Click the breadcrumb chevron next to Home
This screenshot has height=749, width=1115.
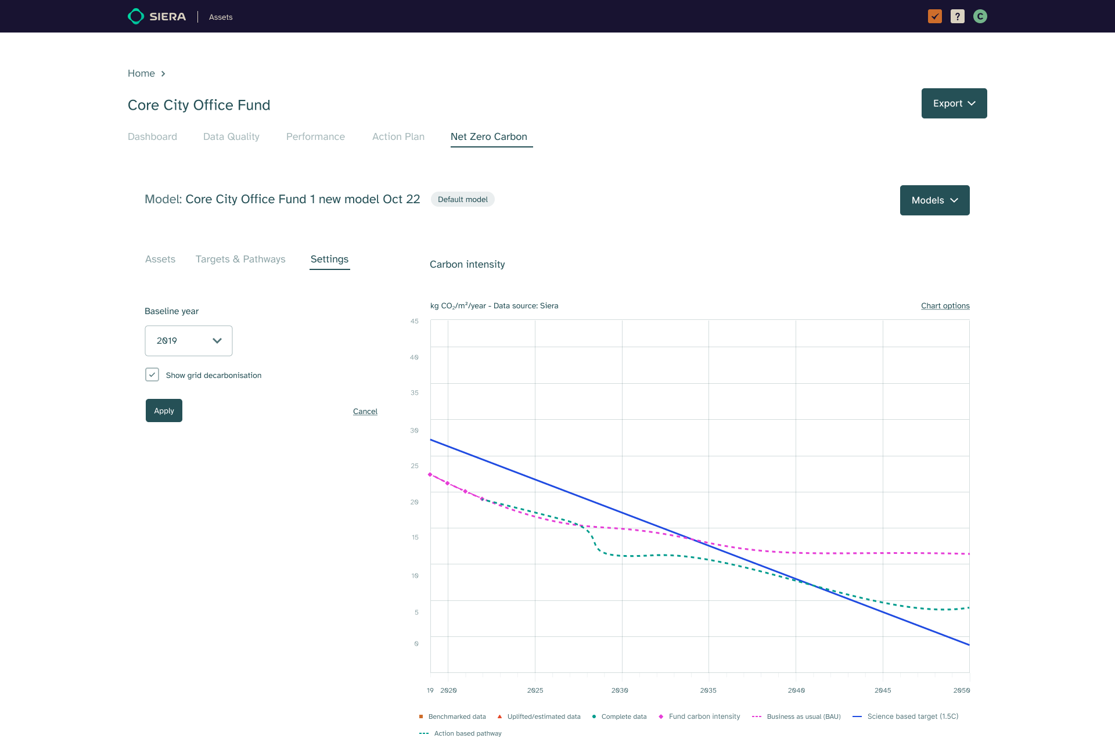click(163, 74)
